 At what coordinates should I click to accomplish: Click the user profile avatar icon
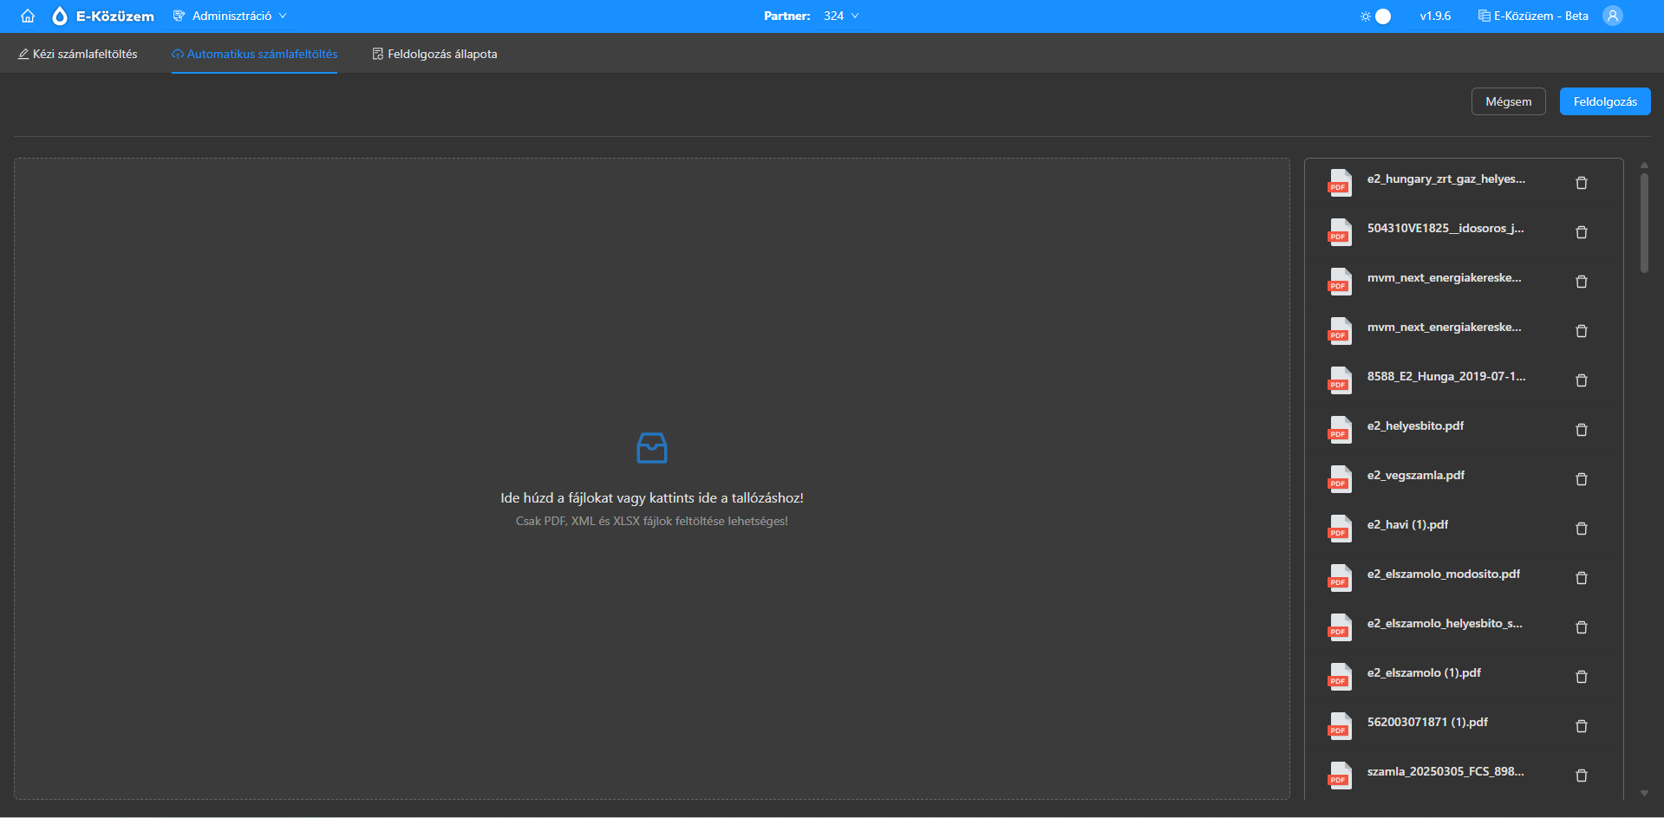[1612, 16]
